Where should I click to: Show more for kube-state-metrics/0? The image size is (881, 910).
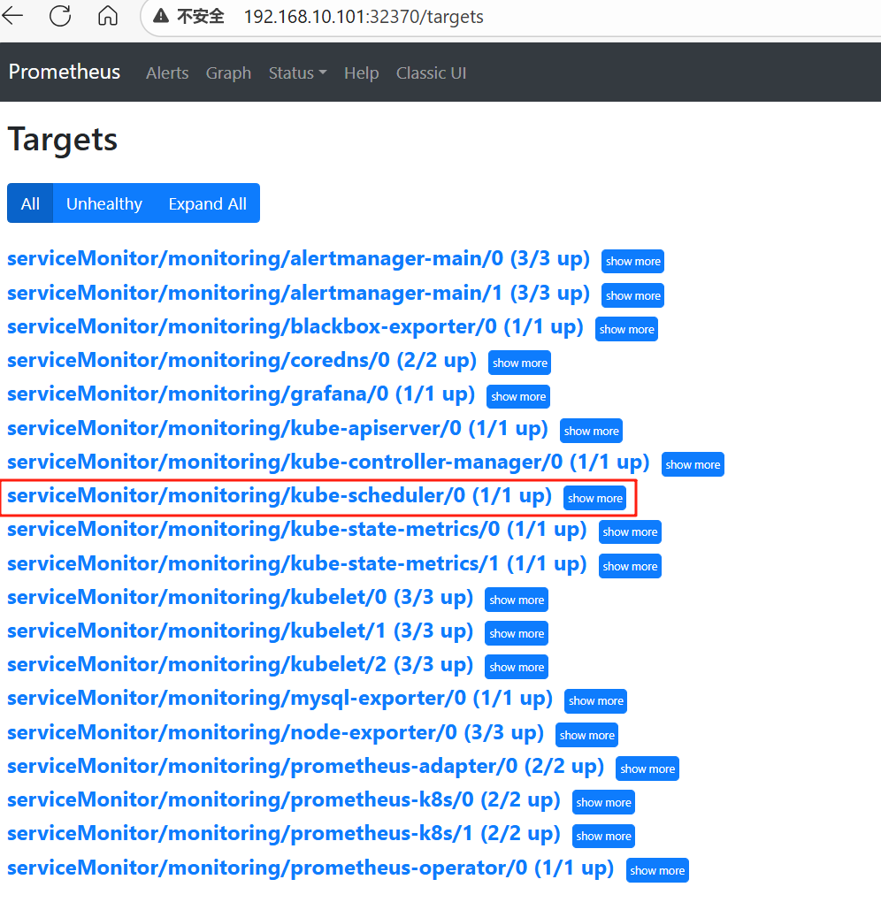click(x=630, y=531)
